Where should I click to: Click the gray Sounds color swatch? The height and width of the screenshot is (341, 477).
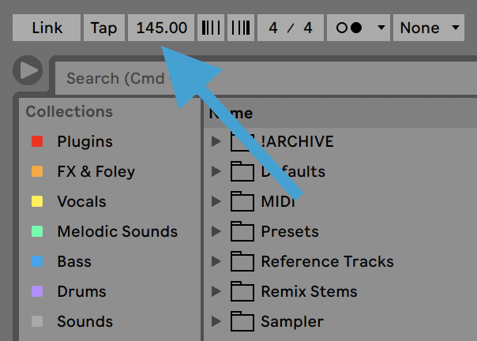click(37, 321)
